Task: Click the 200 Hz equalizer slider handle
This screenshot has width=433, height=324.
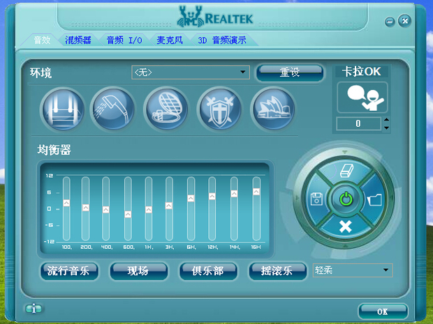Action: click(x=86, y=208)
